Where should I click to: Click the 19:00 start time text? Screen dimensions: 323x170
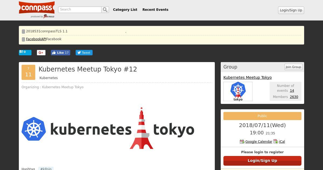point(257,133)
